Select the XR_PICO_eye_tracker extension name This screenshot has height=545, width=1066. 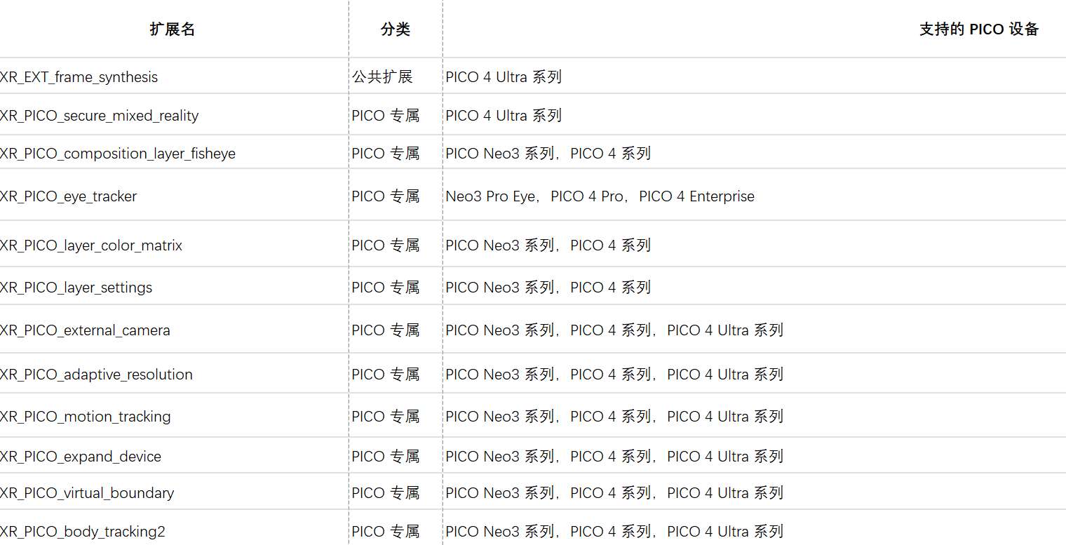tap(69, 196)
